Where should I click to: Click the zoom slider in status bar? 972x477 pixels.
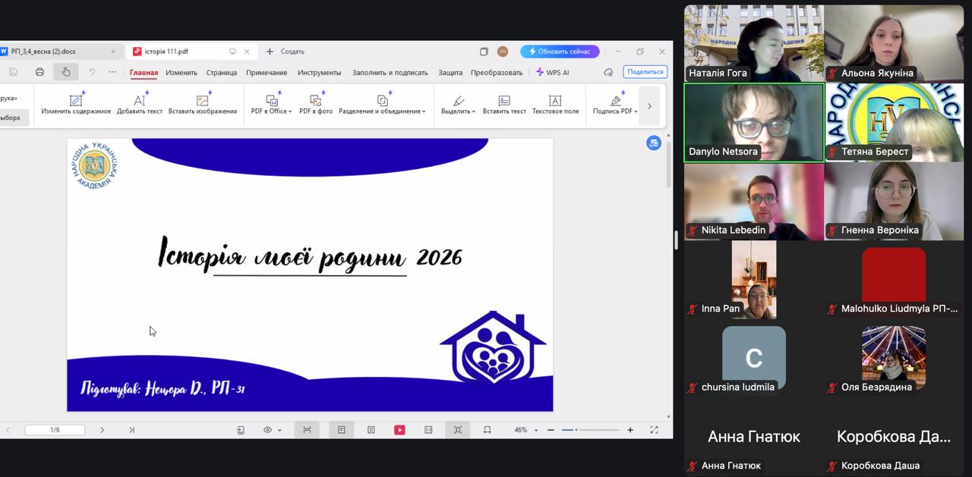click(x=591, y=430)
